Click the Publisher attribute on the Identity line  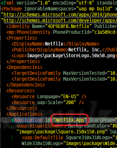click(106, 26)
